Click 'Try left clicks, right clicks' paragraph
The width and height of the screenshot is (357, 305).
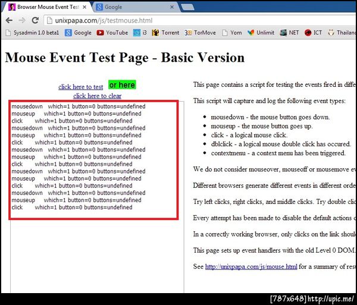tap(274, 202)
